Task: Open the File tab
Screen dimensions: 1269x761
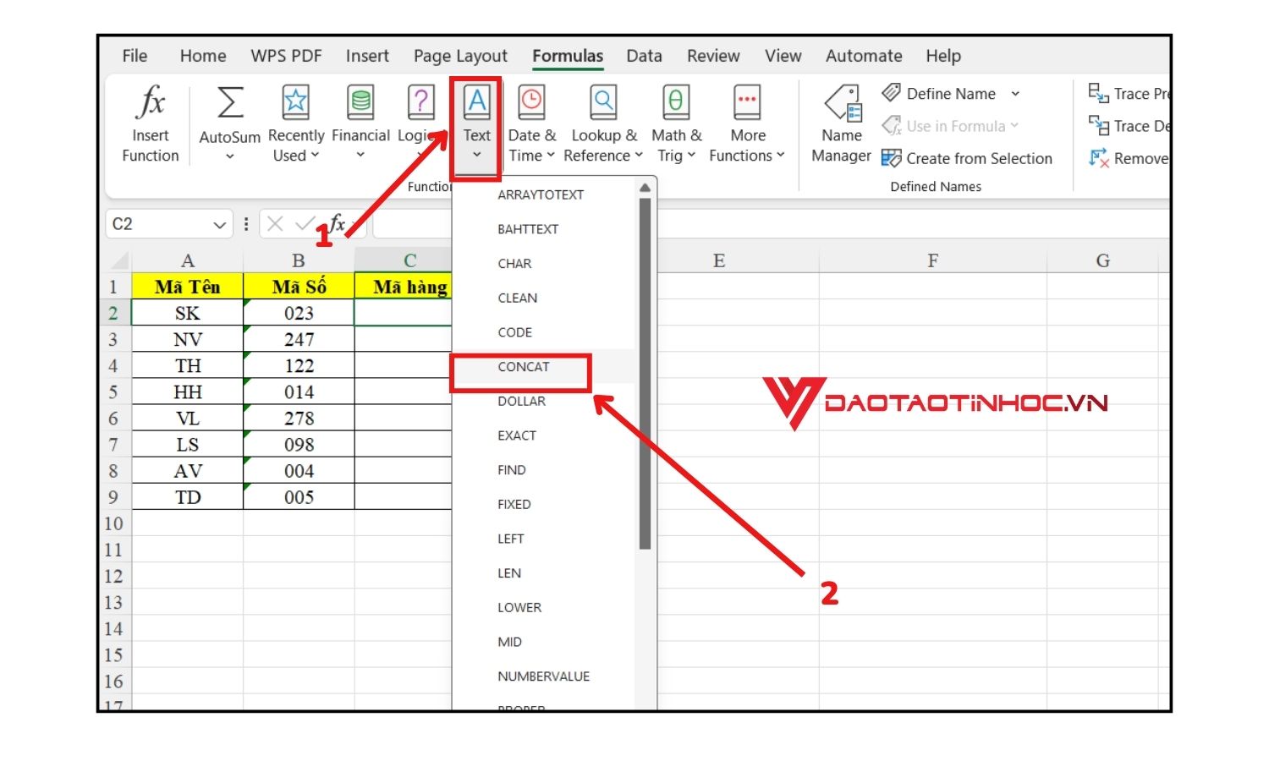Action: click(x=135, y=56)
